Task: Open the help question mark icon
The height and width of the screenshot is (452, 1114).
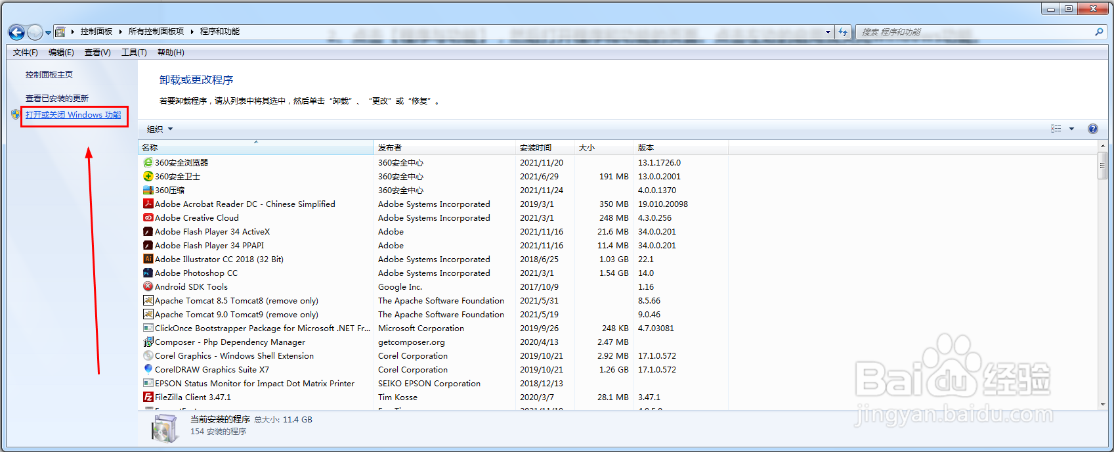Action: (1093, 129)
